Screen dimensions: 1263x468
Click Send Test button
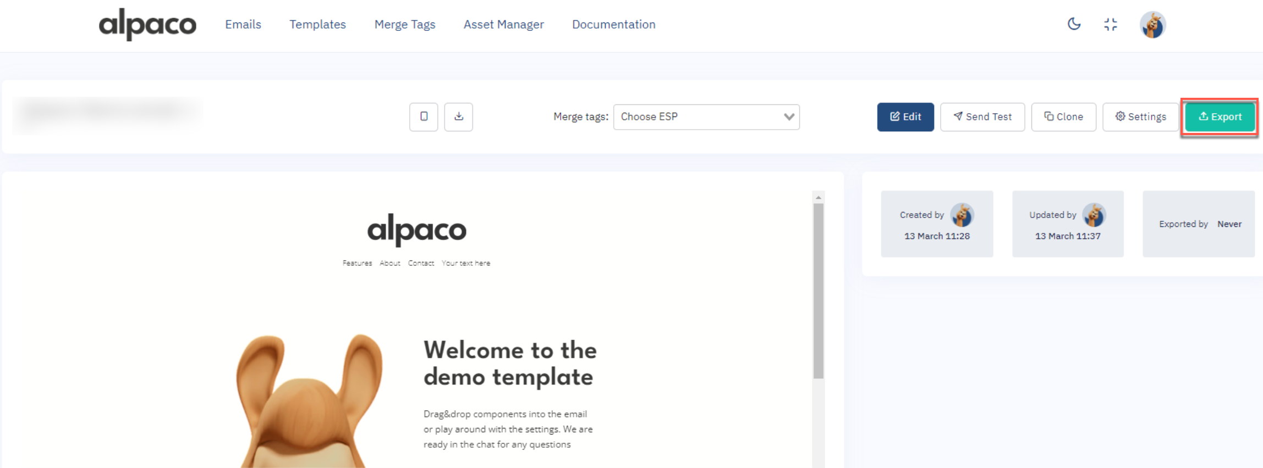[982, 116]
